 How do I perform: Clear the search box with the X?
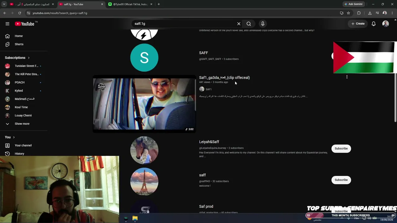click(x=239, y=24)
